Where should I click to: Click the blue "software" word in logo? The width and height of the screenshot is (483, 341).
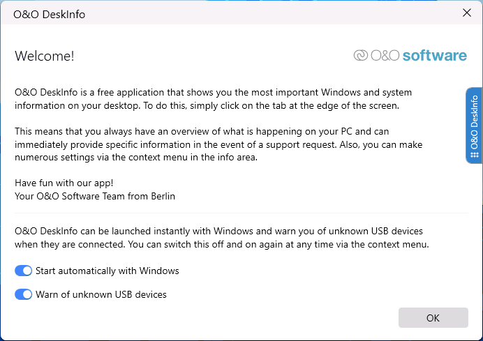(x=435, y=55)
